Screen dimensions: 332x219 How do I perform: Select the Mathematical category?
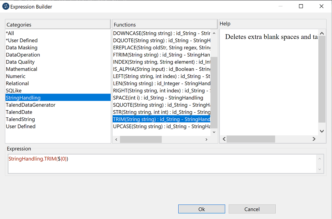click(x=21, y=69)
